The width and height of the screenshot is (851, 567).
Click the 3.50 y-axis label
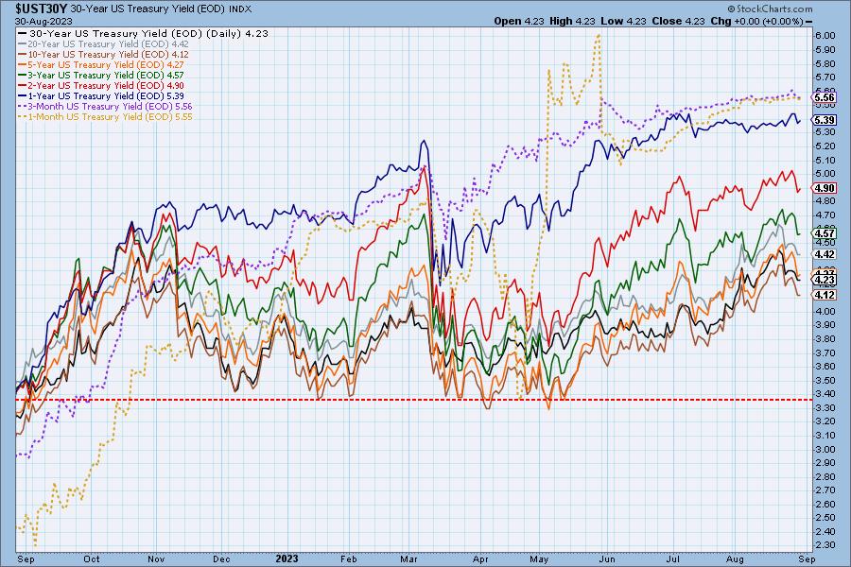click(825, 380)
